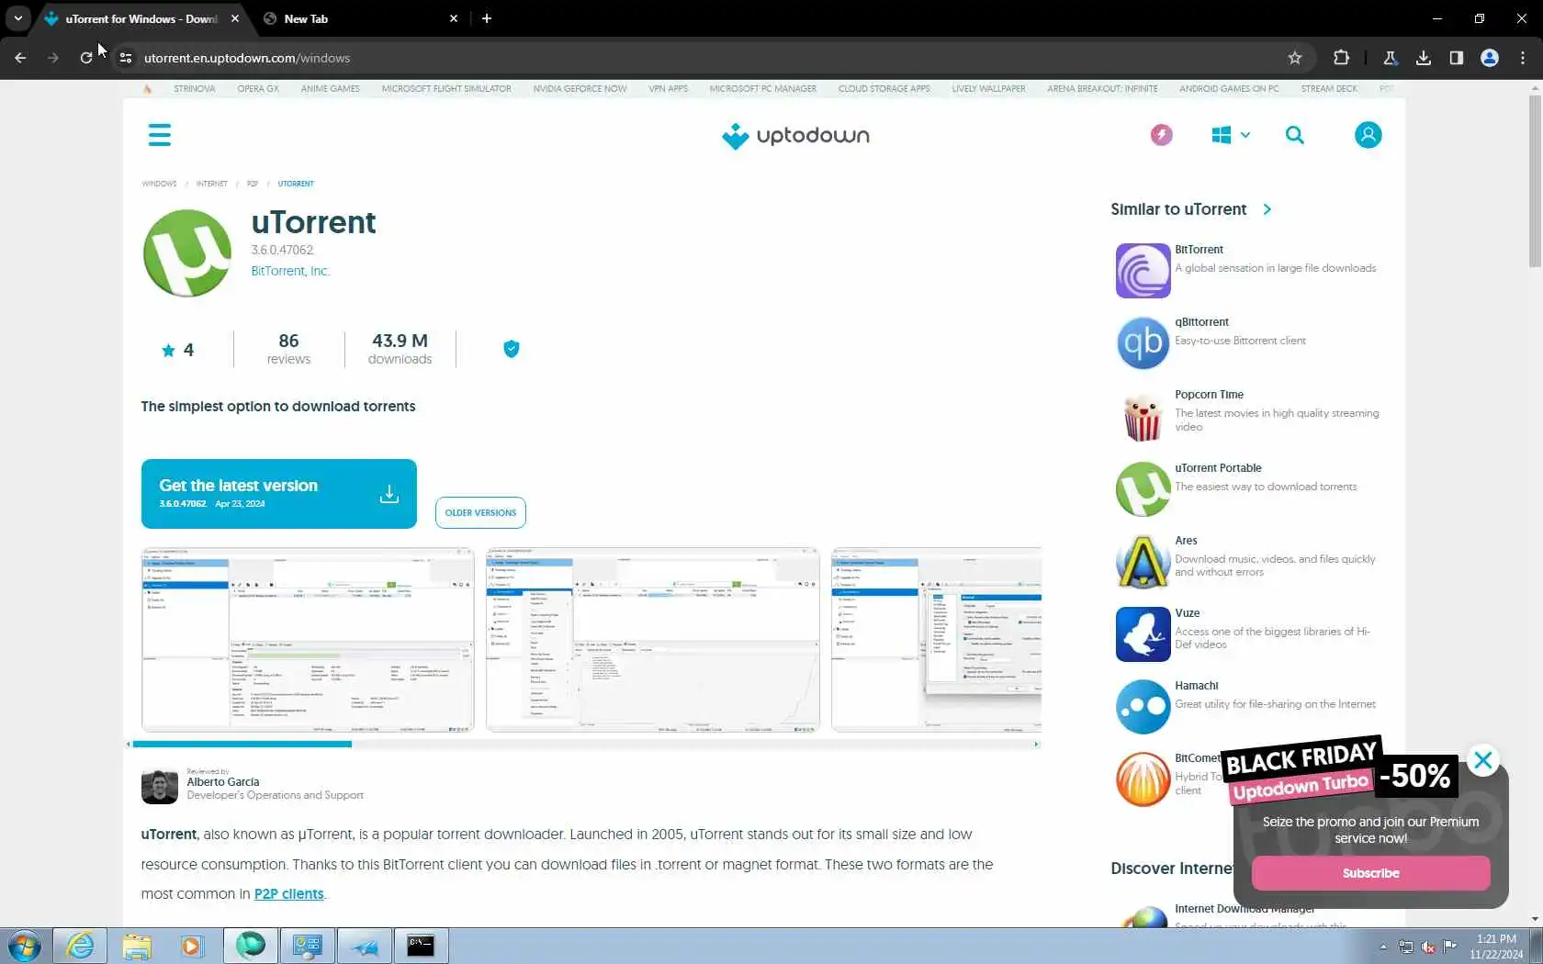Open the third uTorrent screenshot thumbnail
This screenshot has width=1543, height=964.
click(x=936, y=640)
